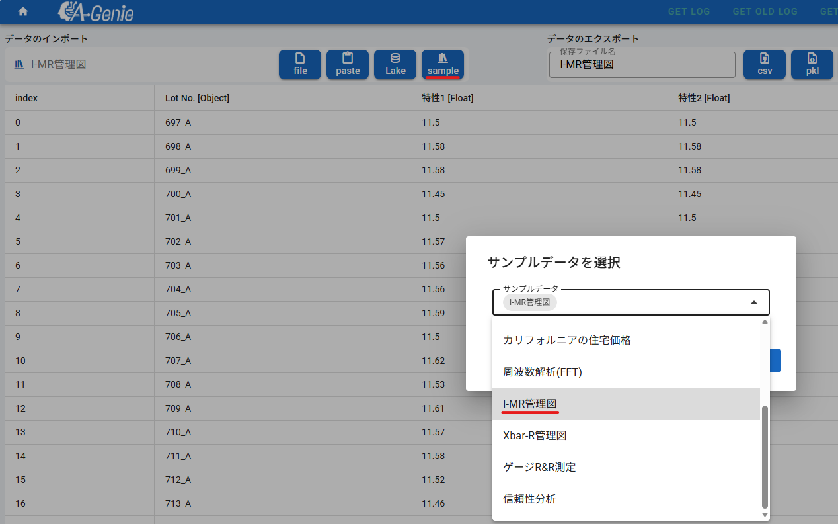Image resolution: width=838 pixels, height=524 pixels.
Task: Open the Lake database import
Action: click(x=395, y=64)
